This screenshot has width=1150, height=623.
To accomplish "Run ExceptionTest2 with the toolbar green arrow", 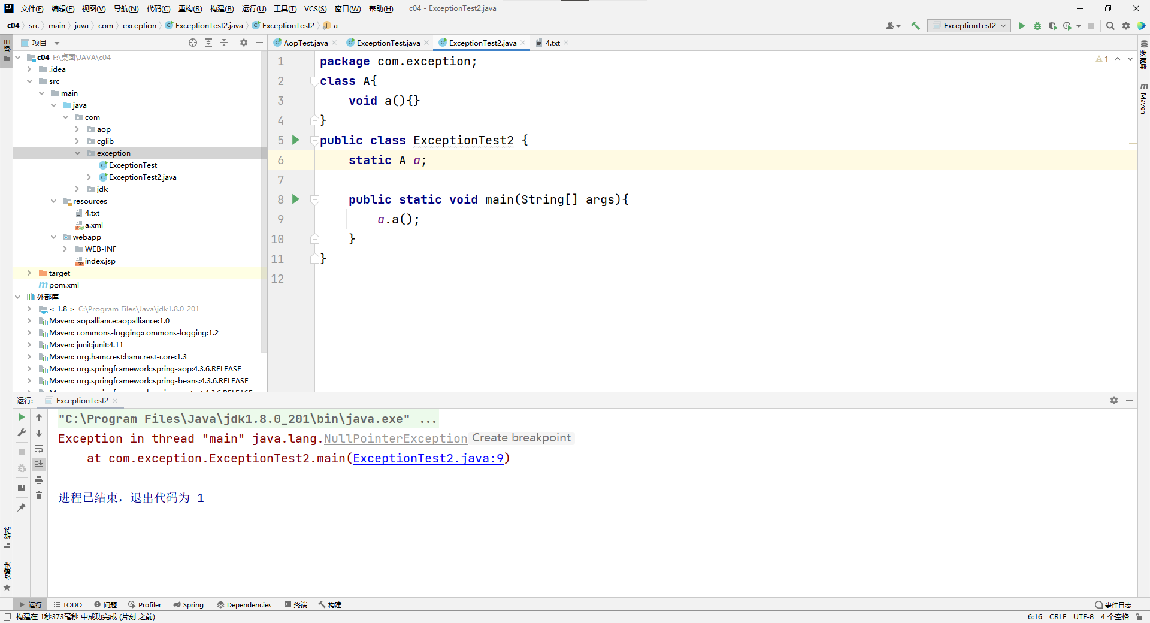I will point(1022,26).
